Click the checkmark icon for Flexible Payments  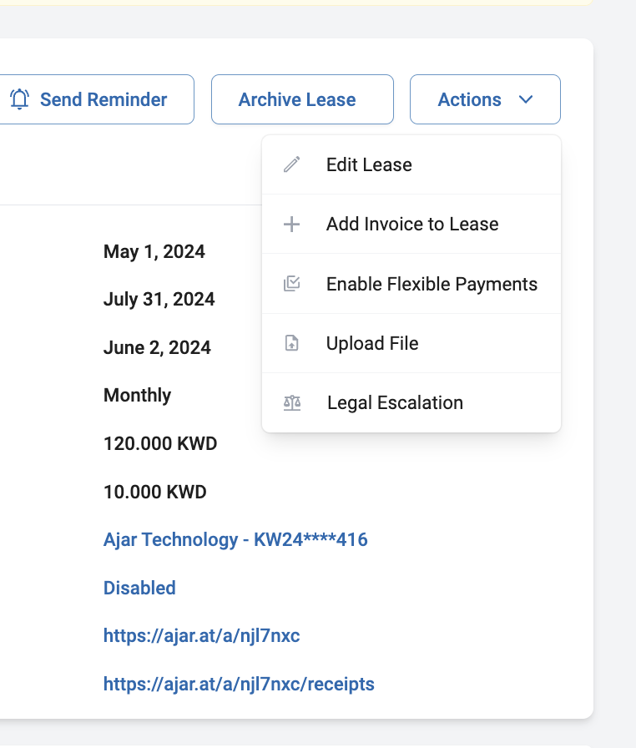(292, 283)
